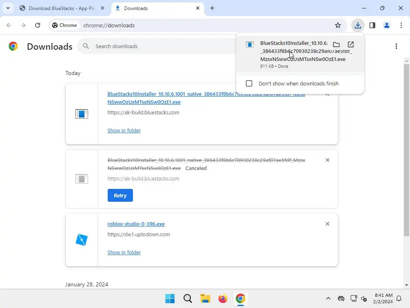Click the magnifier icon in search downloads
Viewport: 410px width, 308px height.
(x=86, y=46)
